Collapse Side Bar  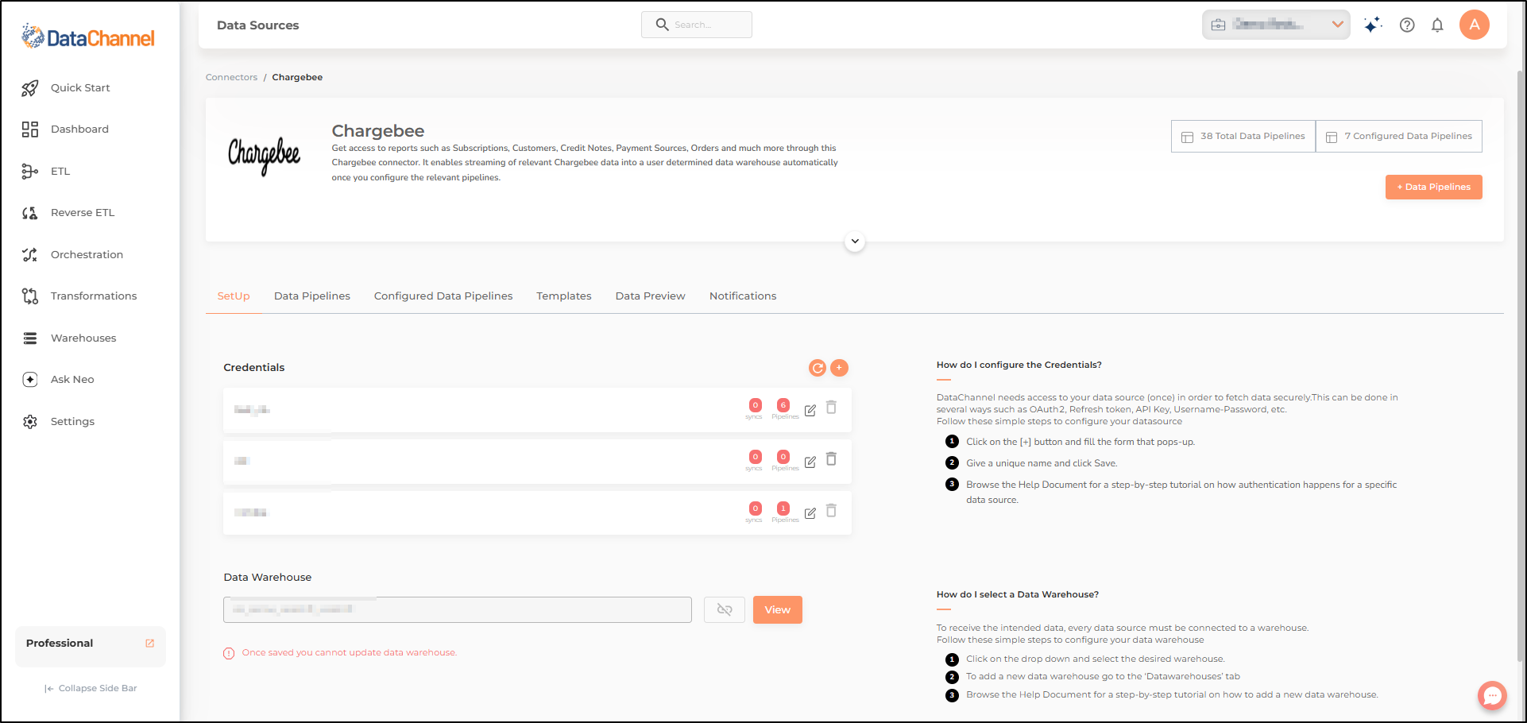91,689
